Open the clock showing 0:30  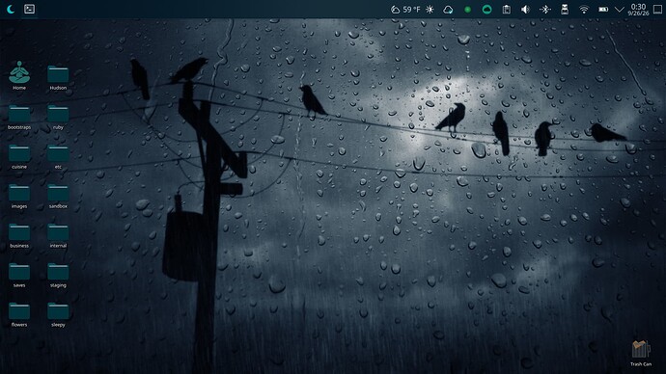(x=638, y=10)
